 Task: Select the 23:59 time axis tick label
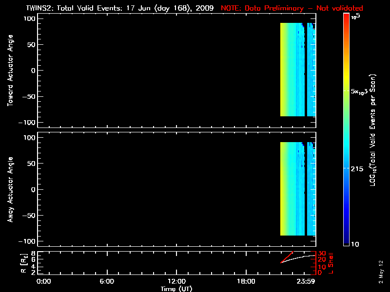coord(307,281)
